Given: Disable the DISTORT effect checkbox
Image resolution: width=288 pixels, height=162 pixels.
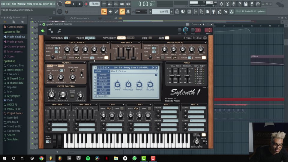Looking at the screenshot, I should (x=95, y=78).
